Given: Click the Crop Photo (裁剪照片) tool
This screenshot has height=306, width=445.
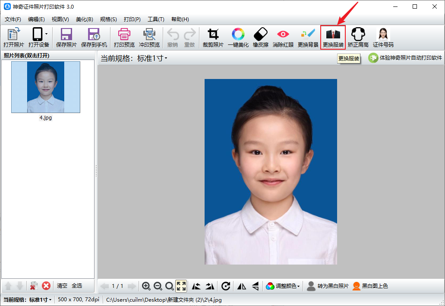Looking at the screenshot, I should (213, 38).
